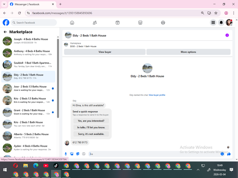Click sender avatar beside 612 790 9173 message
The height and width of the screenshot is (178, 238).
[x=67, y=143]
